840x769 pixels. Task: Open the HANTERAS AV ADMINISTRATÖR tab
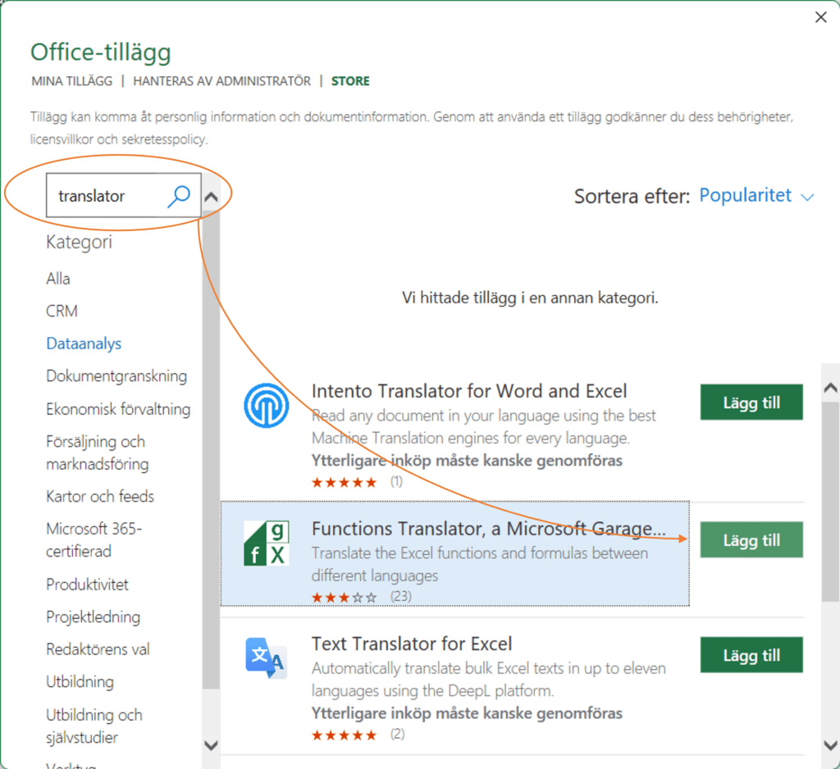[222, 81]
